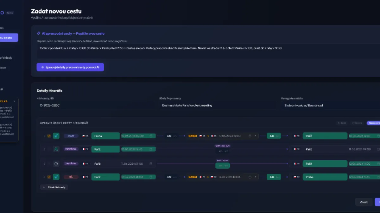Viewport: 380px width, 213px height.
Task: Open the CZ country selector before destination Praha
Action: tap(297, 177)
